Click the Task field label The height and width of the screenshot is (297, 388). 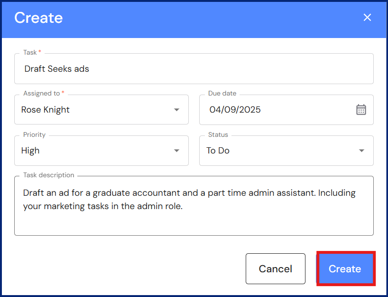click(x=30, y=52)
